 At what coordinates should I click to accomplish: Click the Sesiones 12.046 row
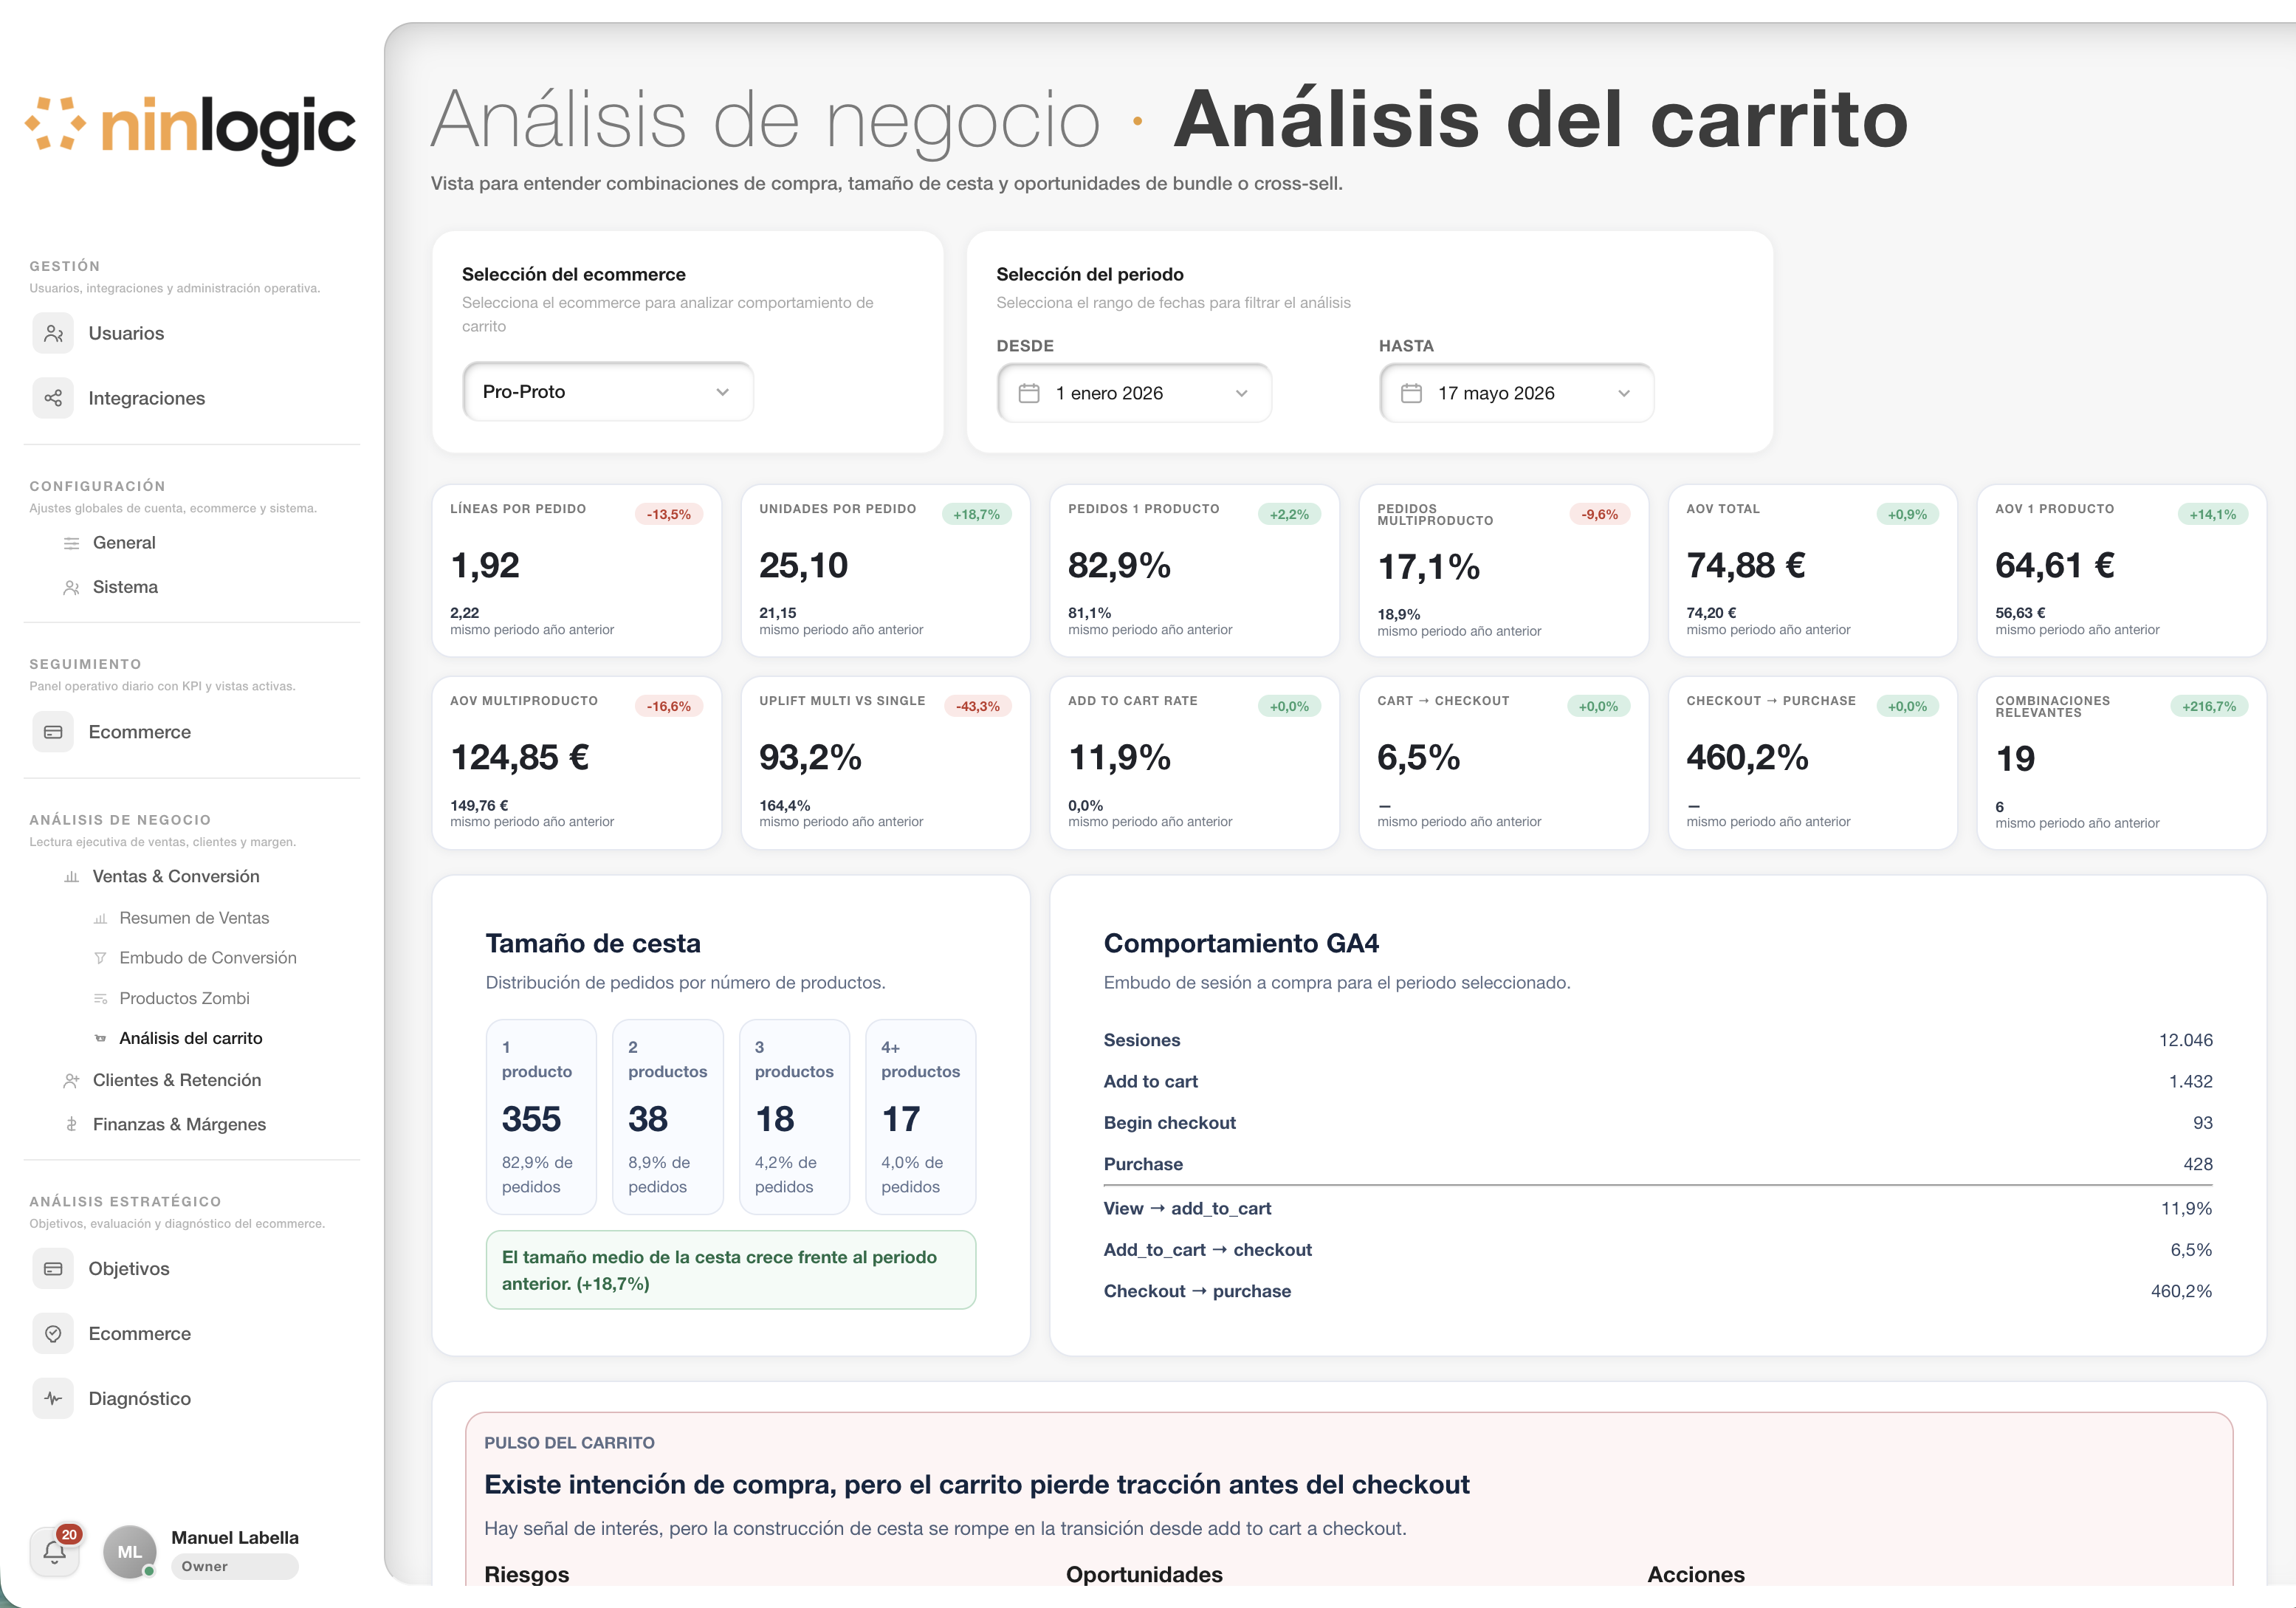[1657, 1040]
